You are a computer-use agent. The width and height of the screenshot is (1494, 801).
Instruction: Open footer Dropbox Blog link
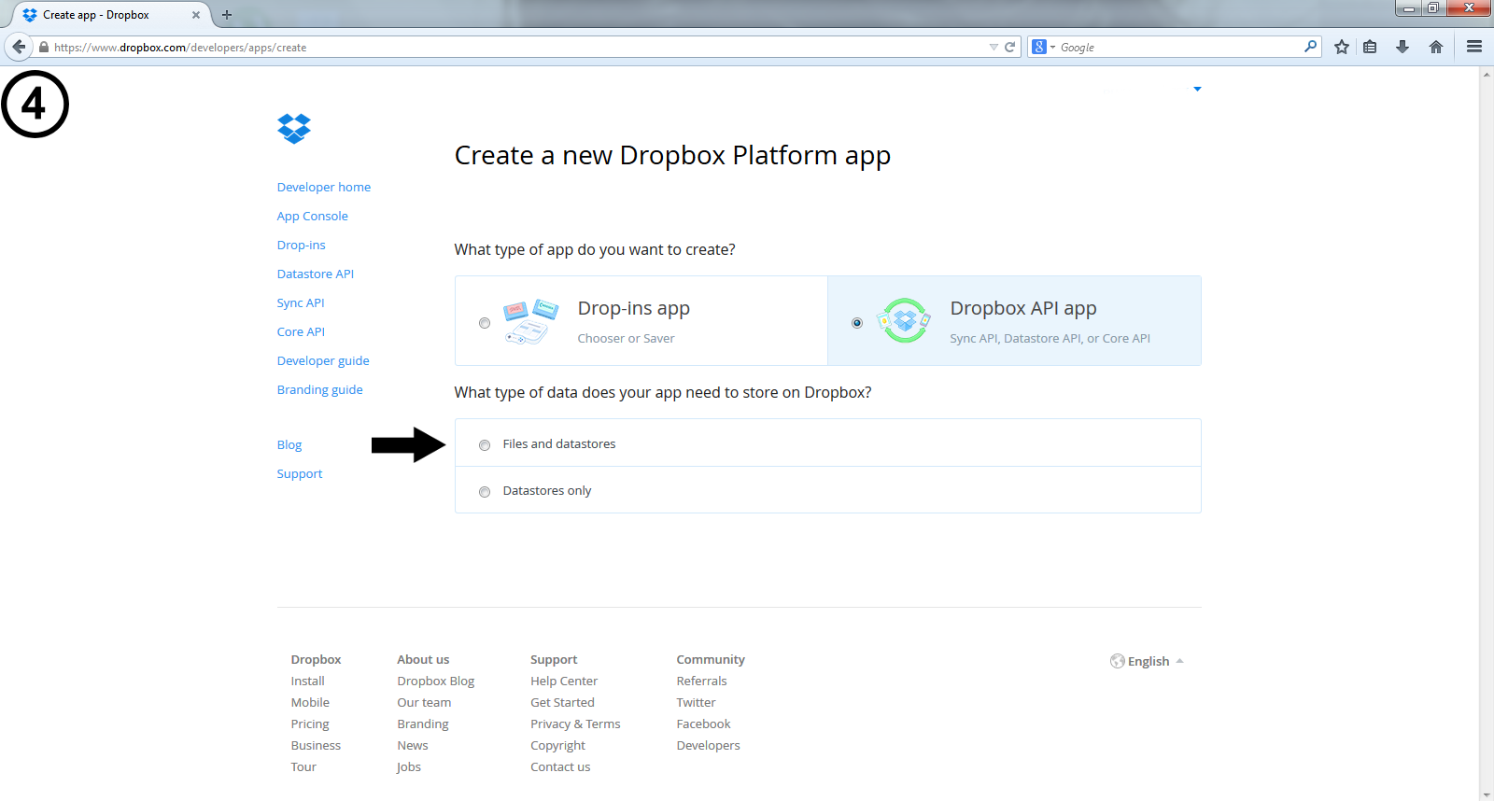tap(436, 681)
